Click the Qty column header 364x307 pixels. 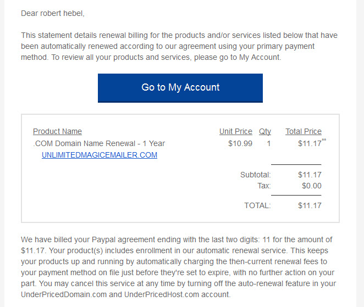click(265, 131)
